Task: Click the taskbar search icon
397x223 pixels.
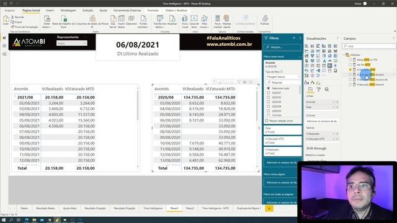Action: 11,220
